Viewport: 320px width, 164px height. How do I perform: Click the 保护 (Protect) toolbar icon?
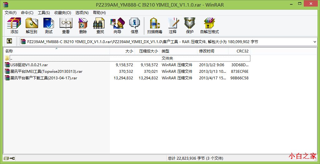(x=190, y=23)
